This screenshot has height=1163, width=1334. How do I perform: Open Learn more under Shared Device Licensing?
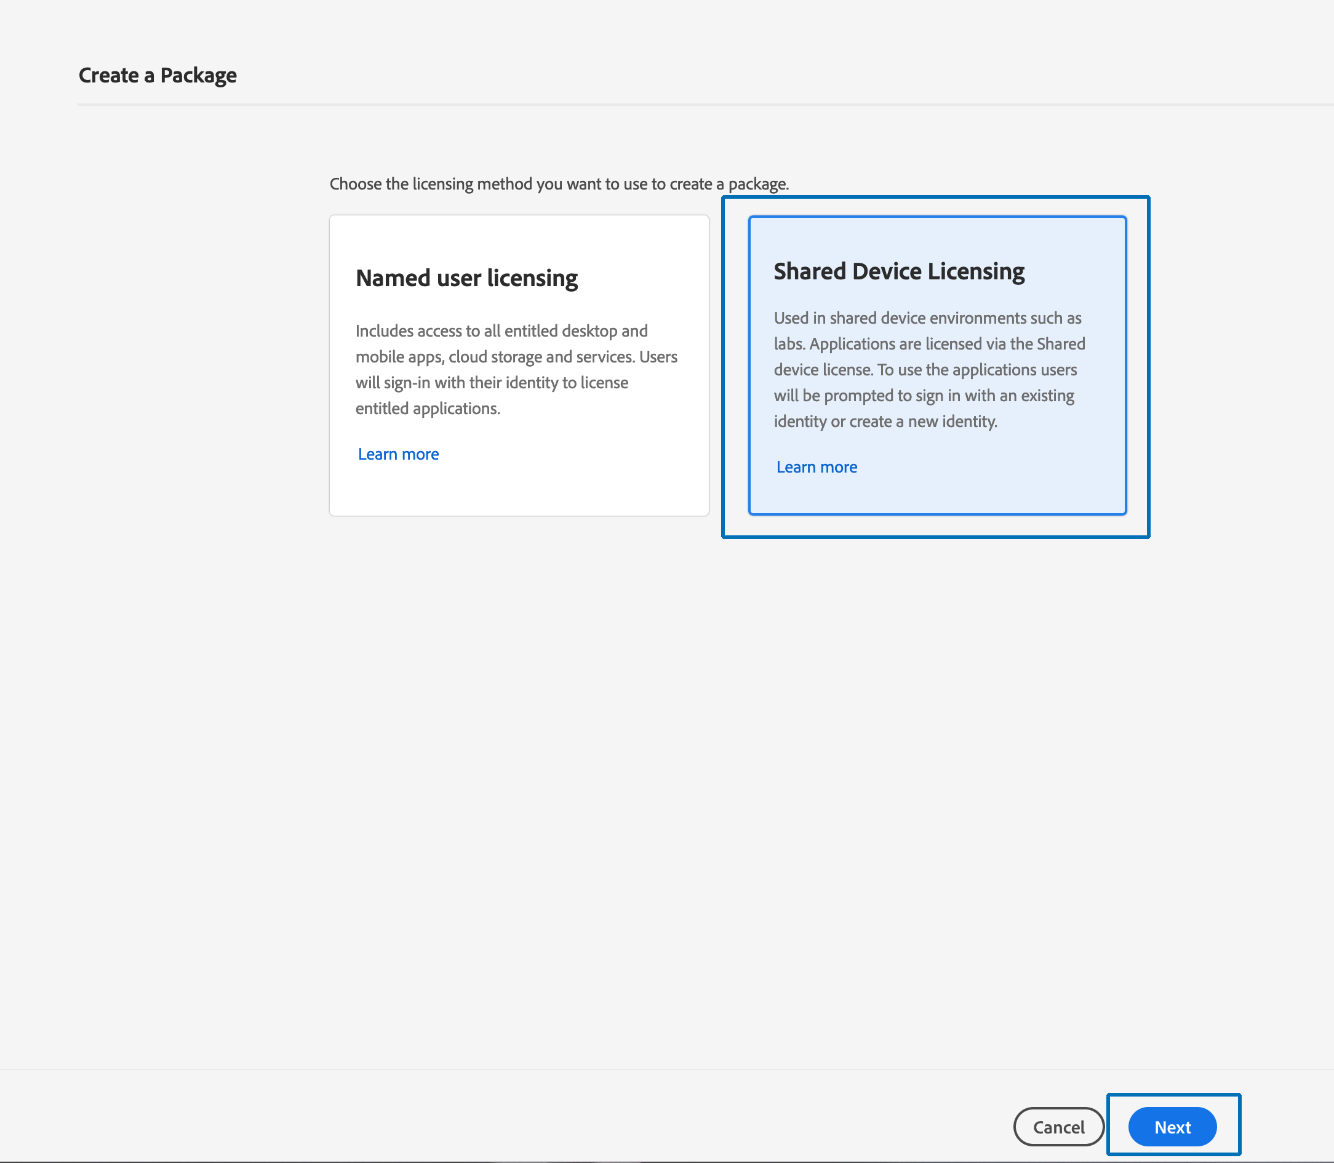coord(817,467)
